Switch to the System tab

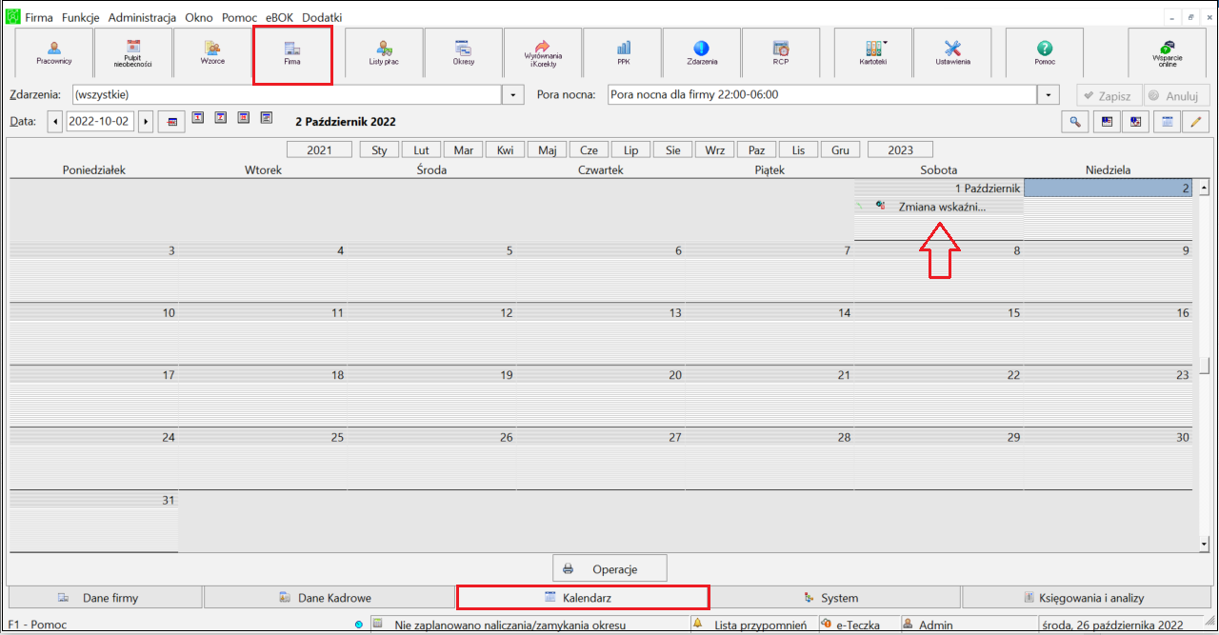[835, 598]
